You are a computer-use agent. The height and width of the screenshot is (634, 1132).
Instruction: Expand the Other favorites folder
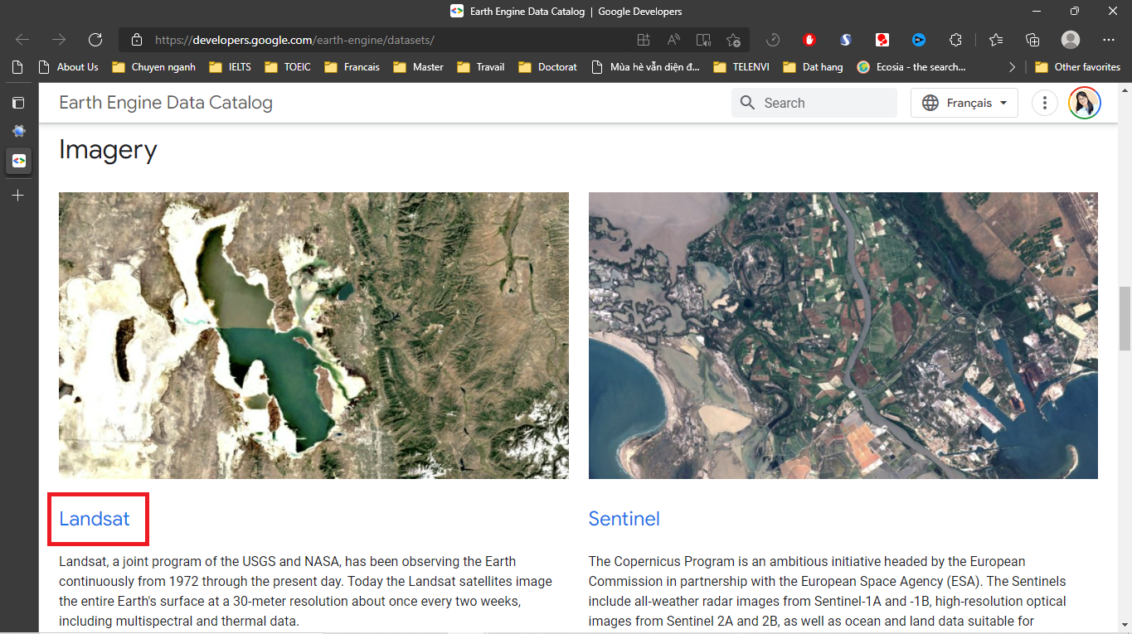(x=1077, y=67)
